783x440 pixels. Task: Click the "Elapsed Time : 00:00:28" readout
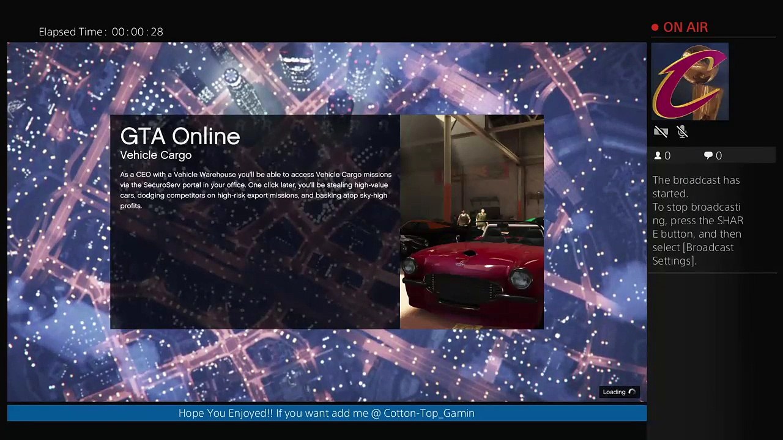click(101, 32)
